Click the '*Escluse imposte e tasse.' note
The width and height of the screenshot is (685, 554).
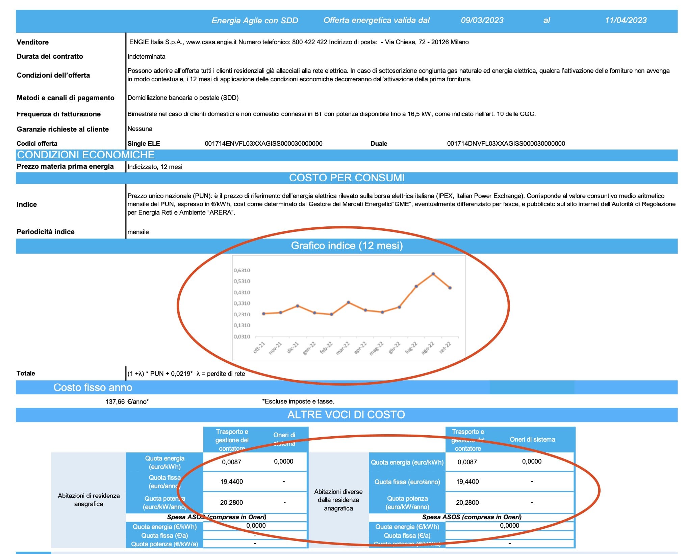(298, 401)
